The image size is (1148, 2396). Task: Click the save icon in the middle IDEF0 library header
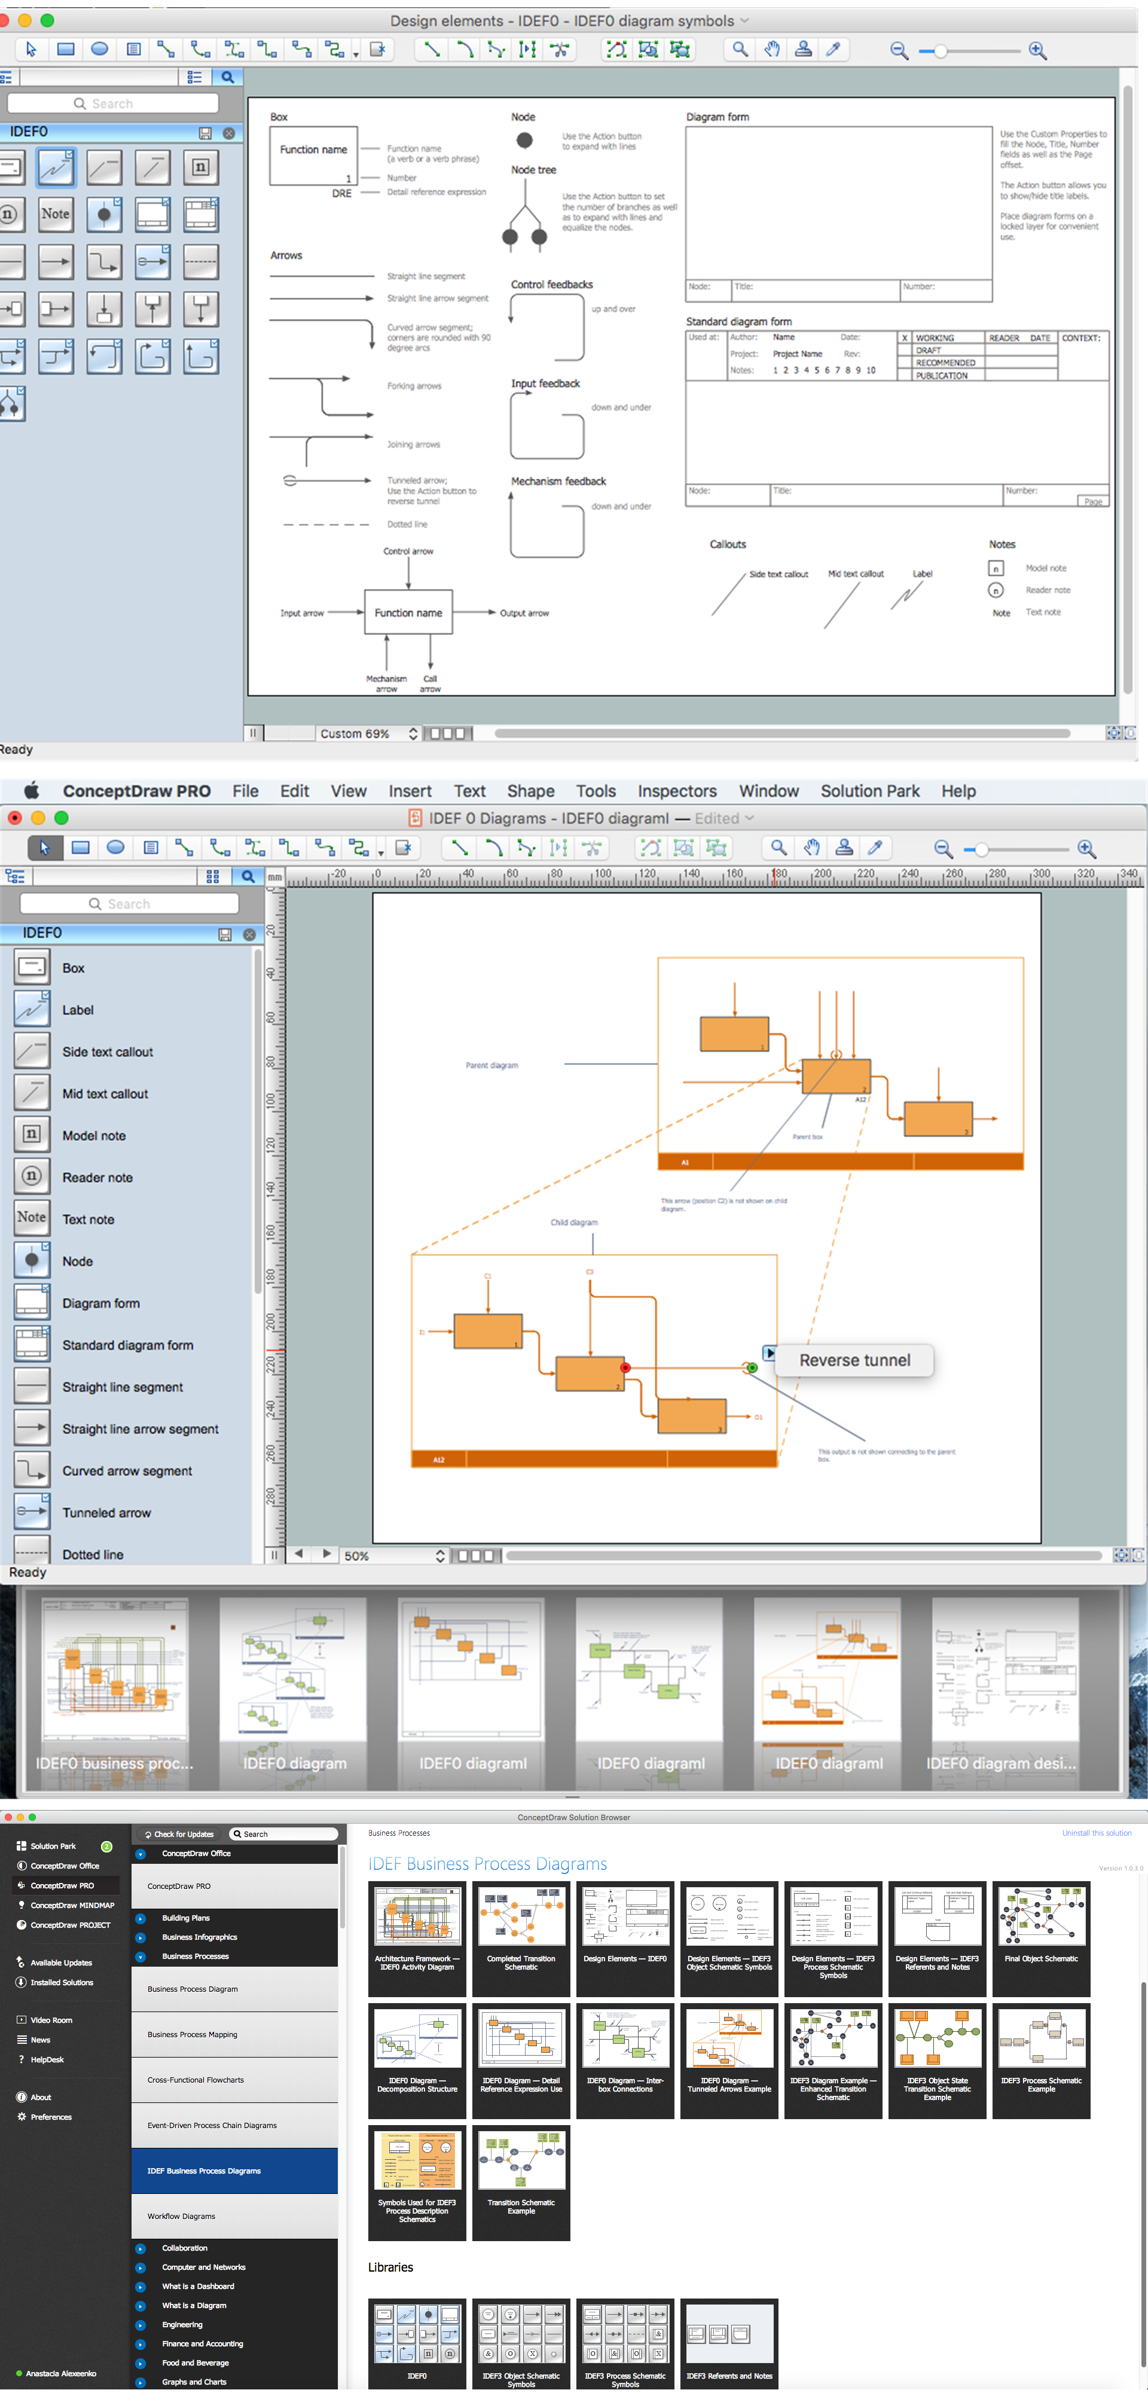[224, 934]
